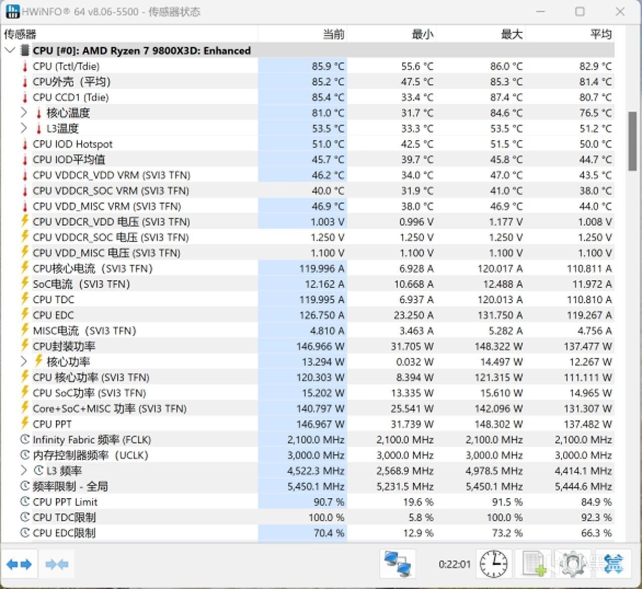Click current value 5,450.1 MHz of 频率限制

316,486
